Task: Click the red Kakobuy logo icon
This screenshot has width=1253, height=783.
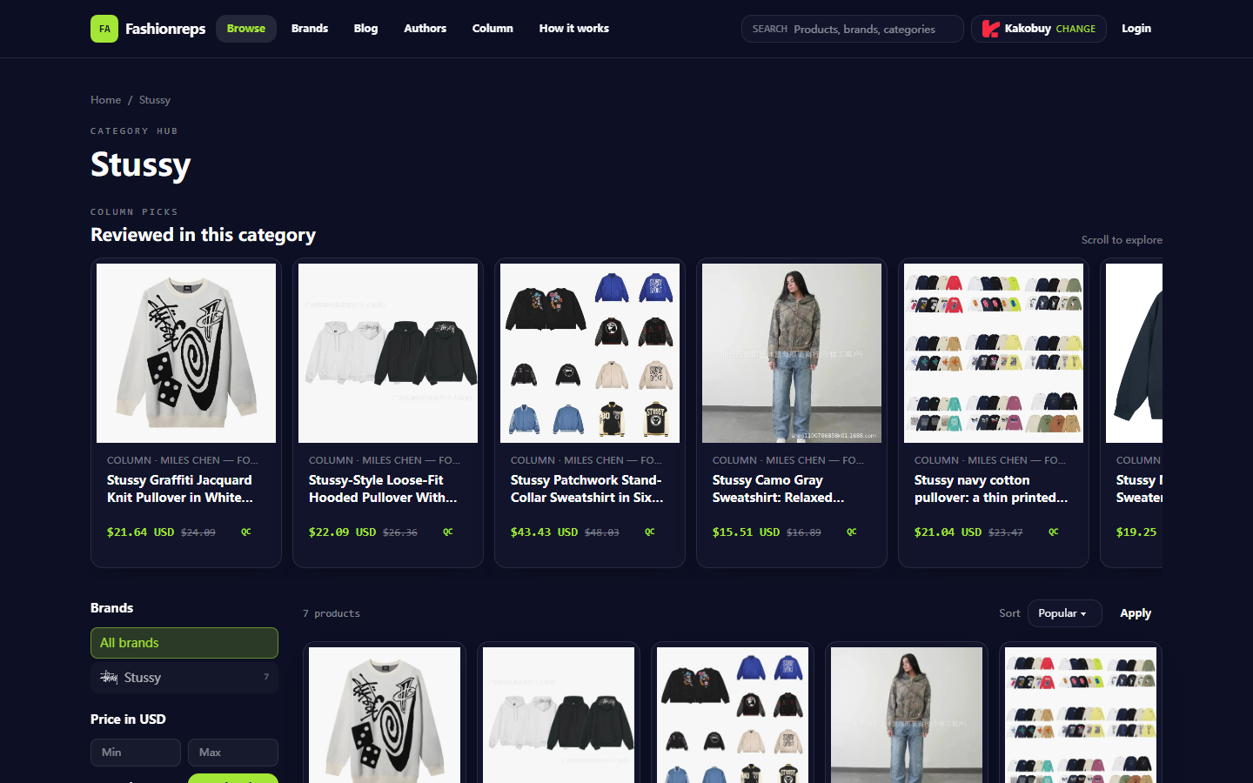Action: tap(990, 29)
